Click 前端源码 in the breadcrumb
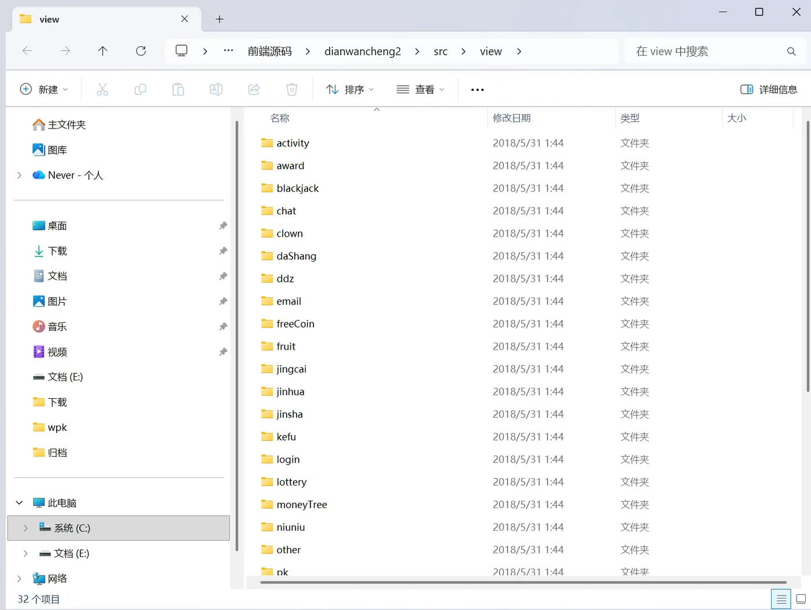This screenshot has height=610, width=811. 269,51
